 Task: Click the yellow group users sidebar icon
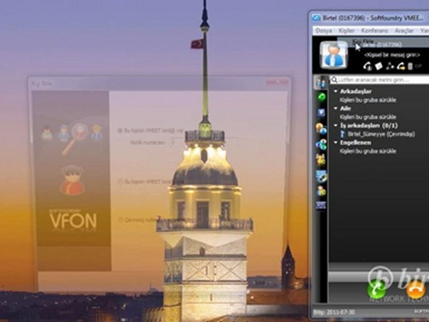click(x=321, y=160)
